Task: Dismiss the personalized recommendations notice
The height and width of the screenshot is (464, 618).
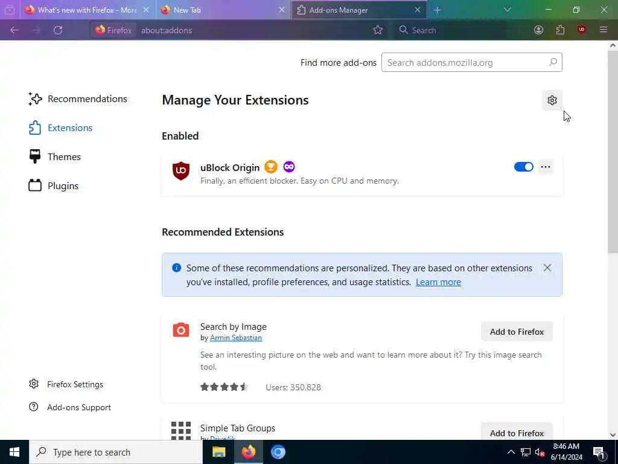Action: point(547,268)
